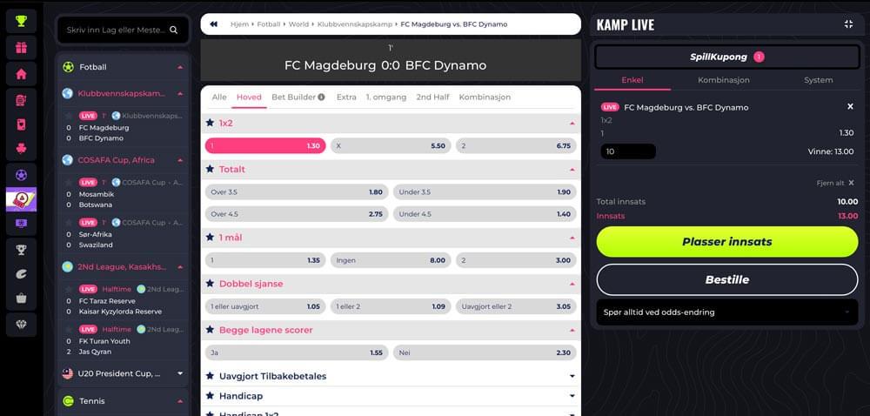Viewport: 870px width, 416px height.
Task: Select Over 3.5 at 1.80
Action: click(297, 192)
